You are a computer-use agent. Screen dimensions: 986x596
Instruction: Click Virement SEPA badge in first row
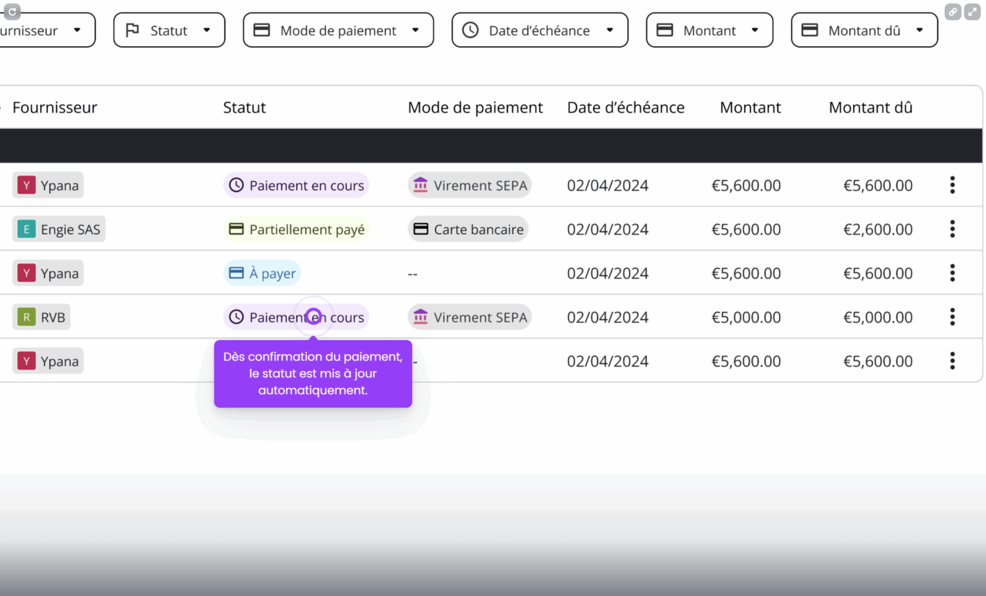click(x=470, y=186)
